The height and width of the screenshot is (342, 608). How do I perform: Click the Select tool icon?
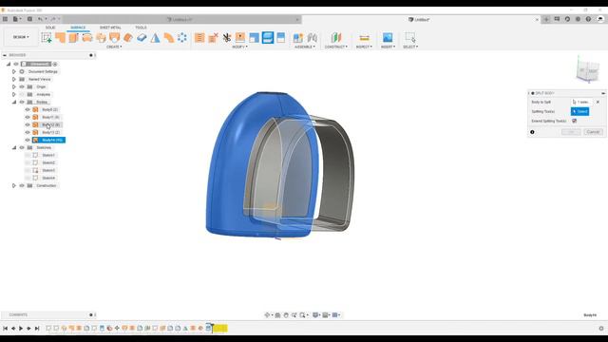tap(409, 38)
